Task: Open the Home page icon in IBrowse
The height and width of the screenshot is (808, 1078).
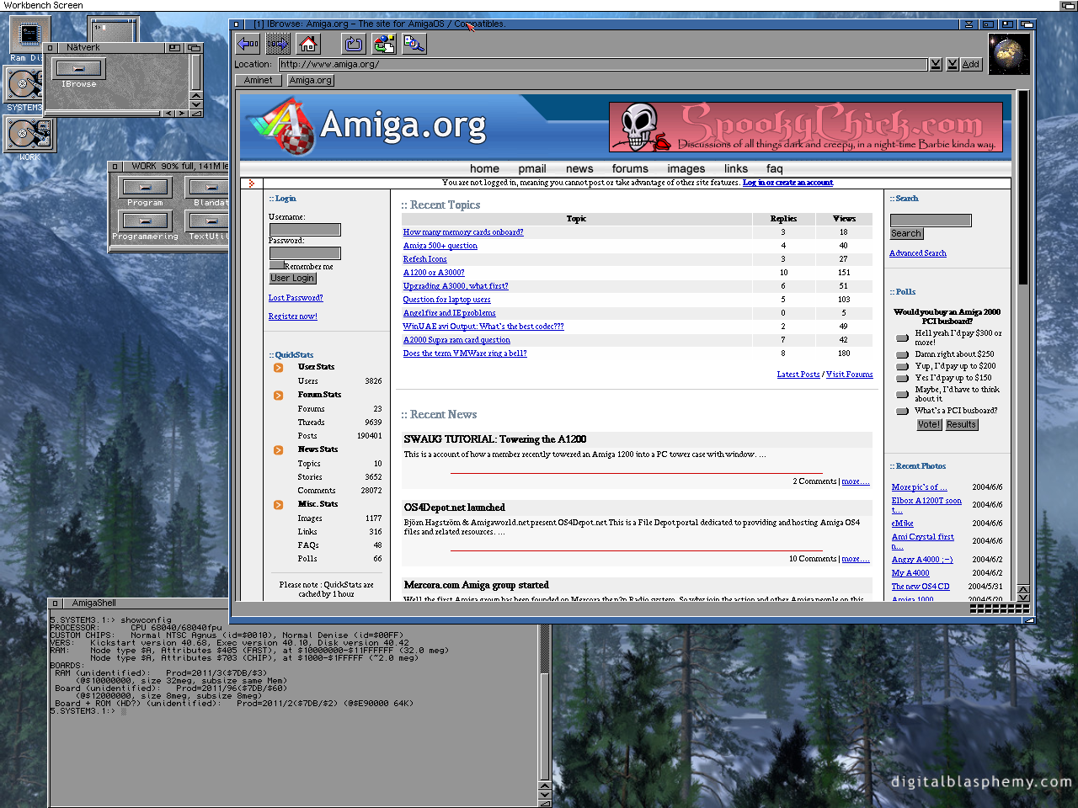Action: [x=308, y=44]
